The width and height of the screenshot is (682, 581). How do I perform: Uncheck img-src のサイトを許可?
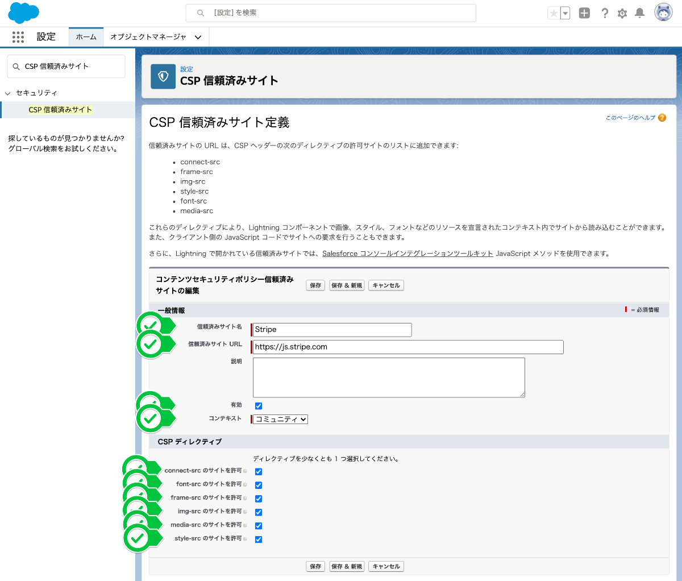point(259,512)
